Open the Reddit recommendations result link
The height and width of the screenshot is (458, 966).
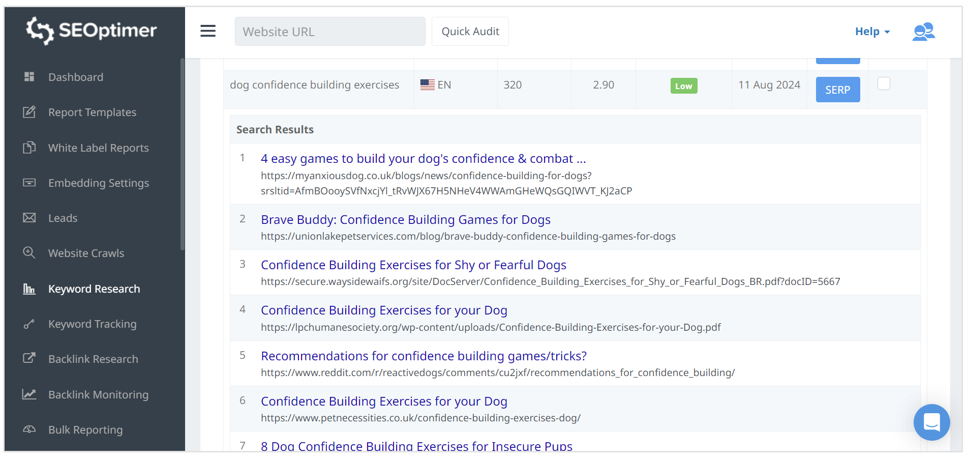[424, 356]
